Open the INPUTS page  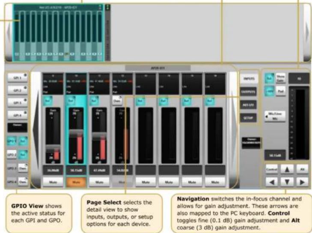(249, 79)
